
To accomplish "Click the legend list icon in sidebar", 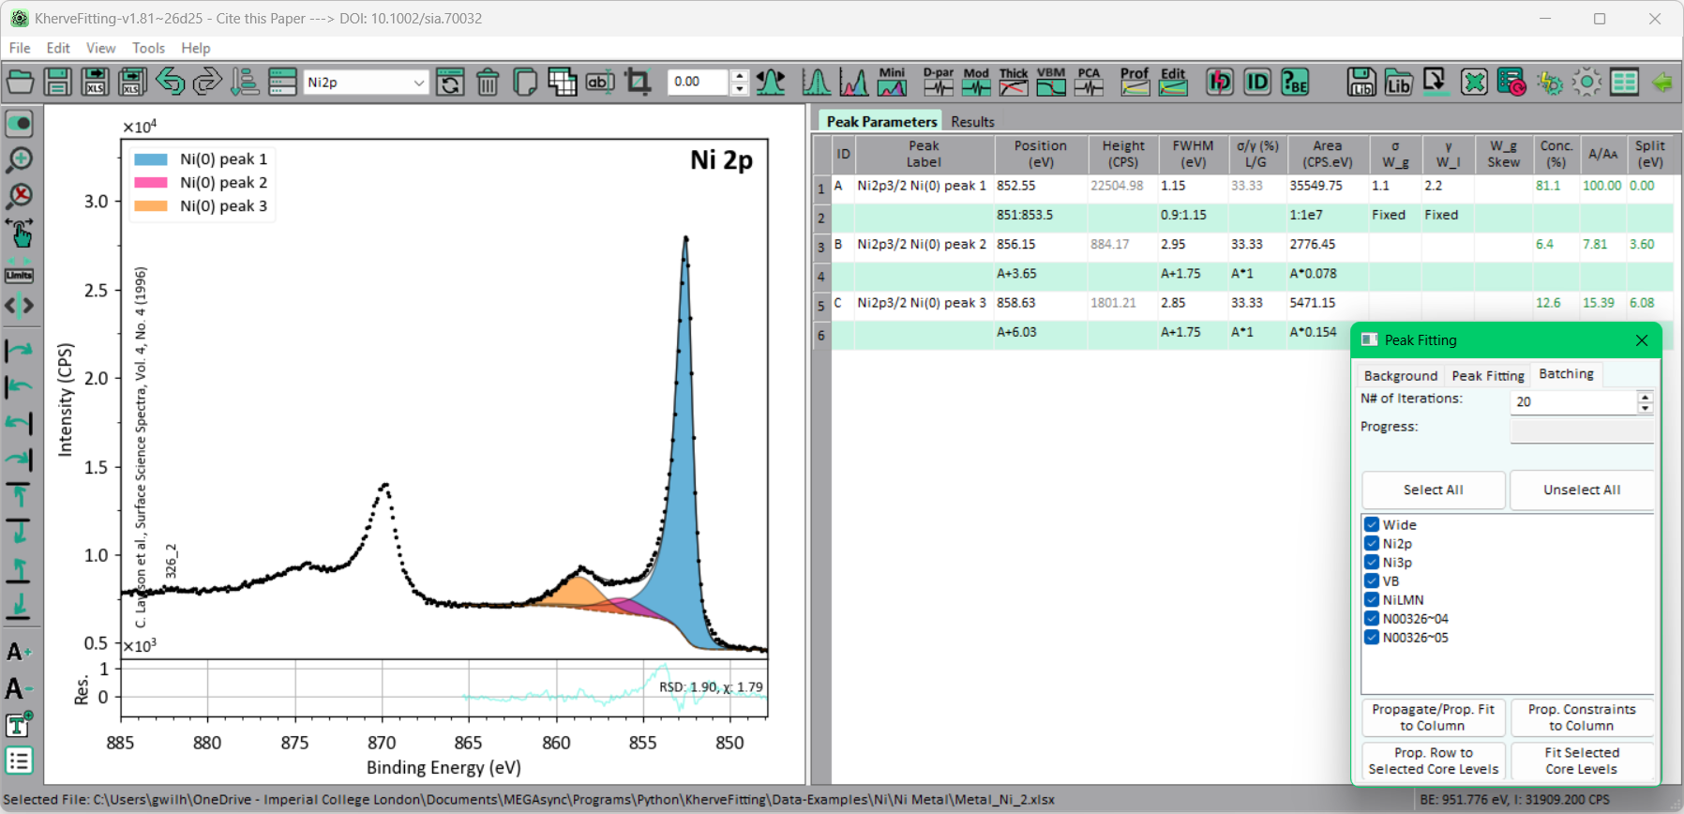I will pos(20,761).
